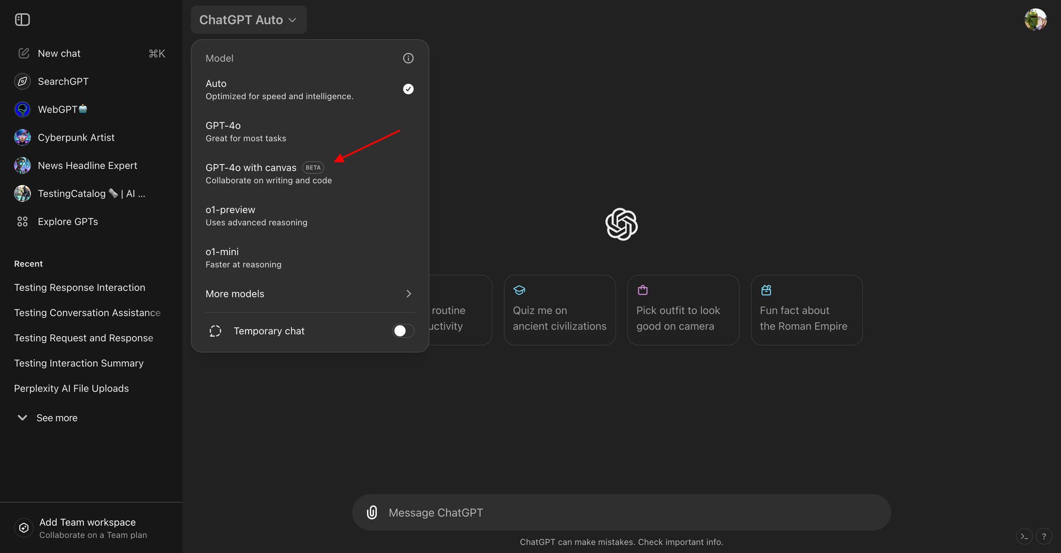
Task: Click the Model info icon
Action: click(408, 58)
